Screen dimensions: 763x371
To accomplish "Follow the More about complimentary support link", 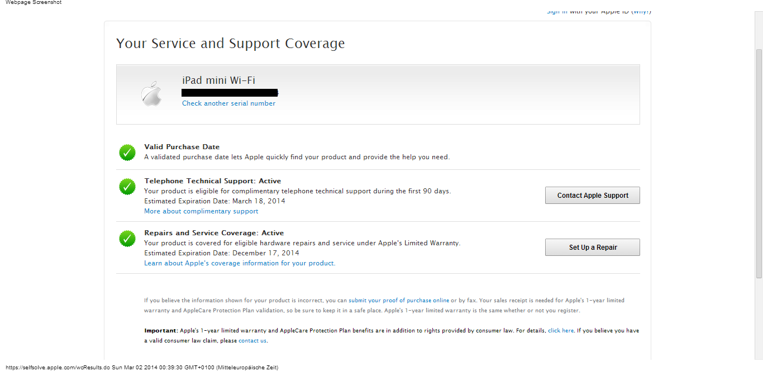I will 201,211.
